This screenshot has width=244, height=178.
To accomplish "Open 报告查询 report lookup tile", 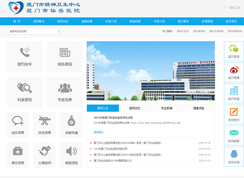I will tap(65, 52).
